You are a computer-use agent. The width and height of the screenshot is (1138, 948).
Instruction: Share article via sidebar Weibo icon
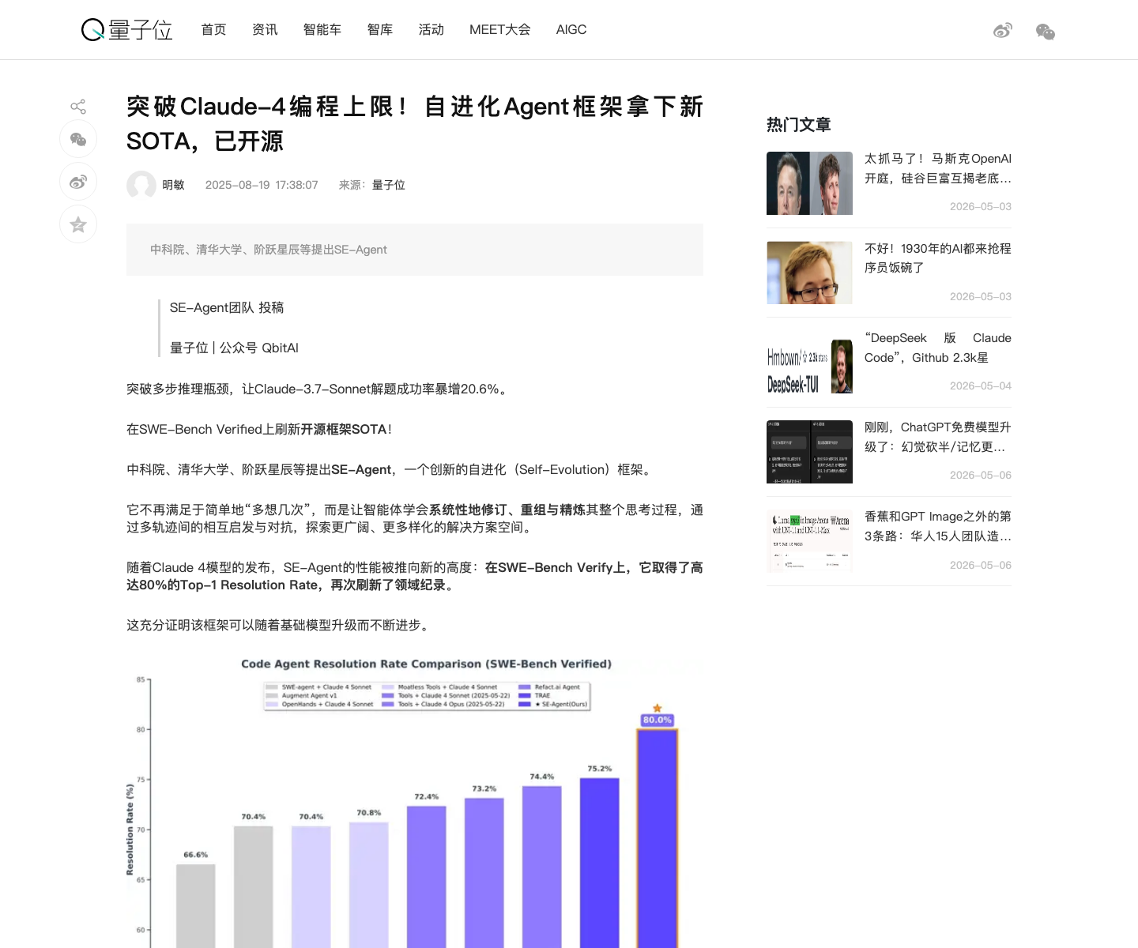pyautogui.click(x=78, y=182)
